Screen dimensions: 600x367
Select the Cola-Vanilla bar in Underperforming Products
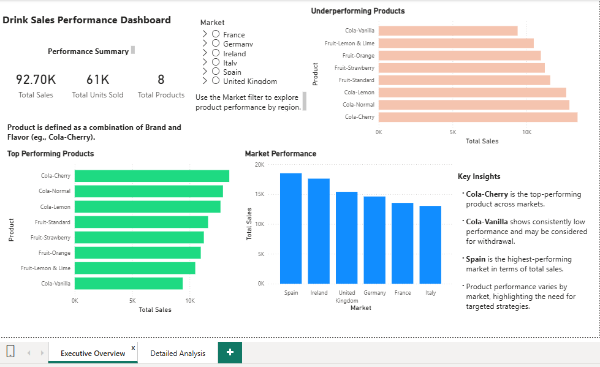(x=447, y=29)
